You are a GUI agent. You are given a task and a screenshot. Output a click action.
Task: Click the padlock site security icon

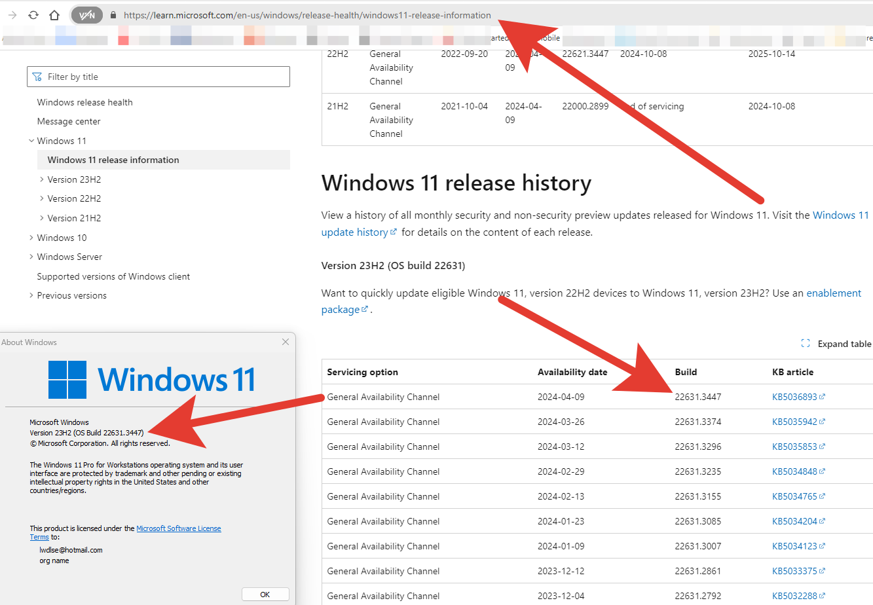(113, 15)
